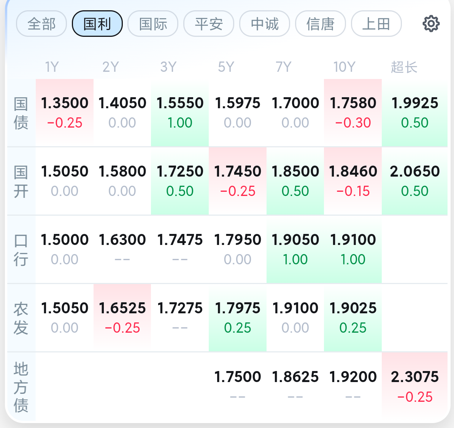Choose the 信唐 tab

point(321,24)
